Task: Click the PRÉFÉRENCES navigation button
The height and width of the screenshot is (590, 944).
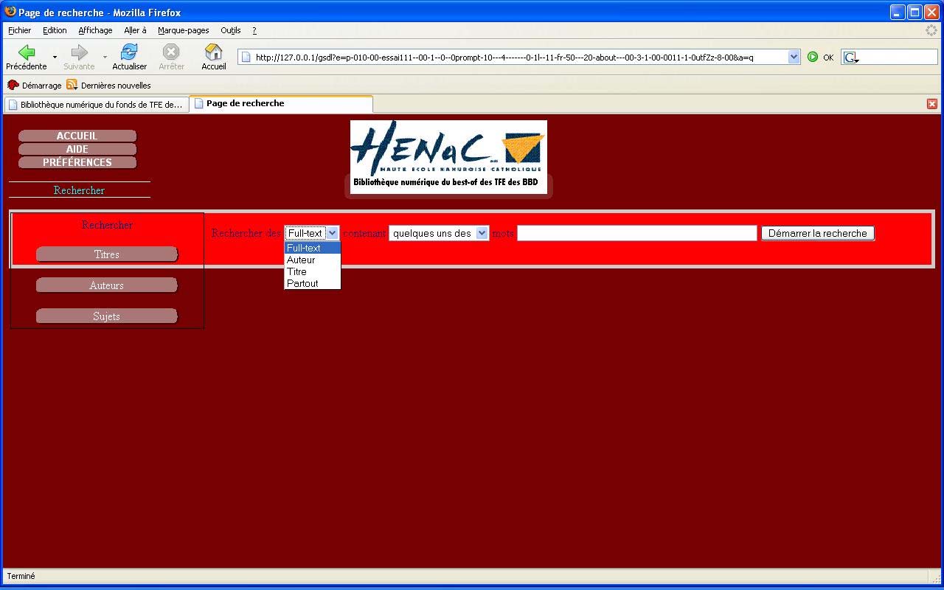Action: pos(77,162)
